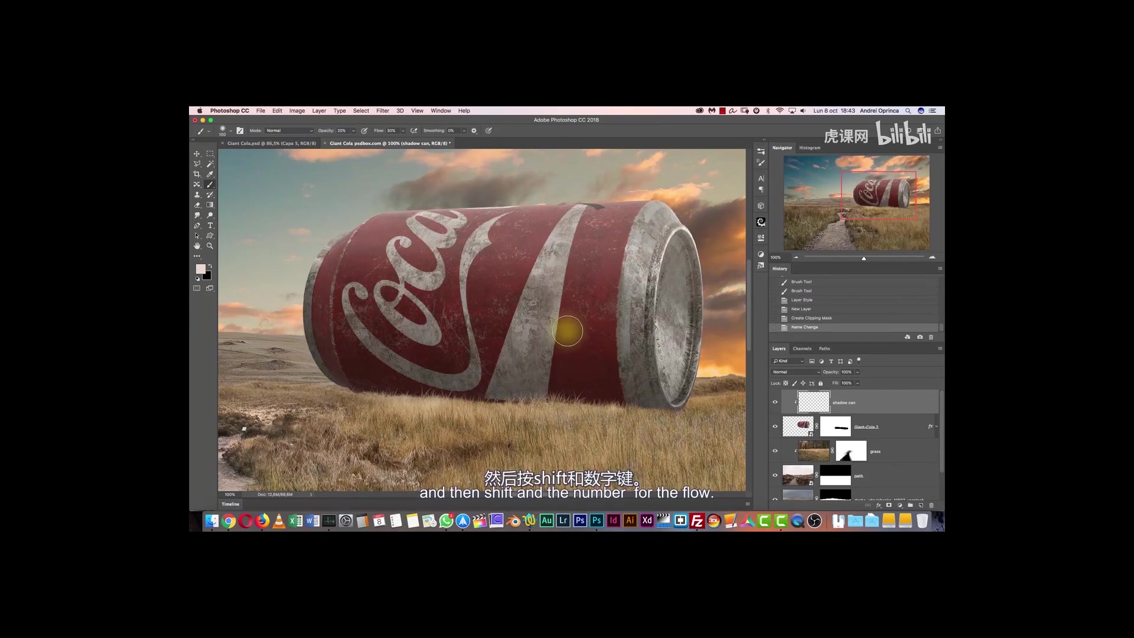Add layer mask button in Layers panel

click(x=889, y=506)
